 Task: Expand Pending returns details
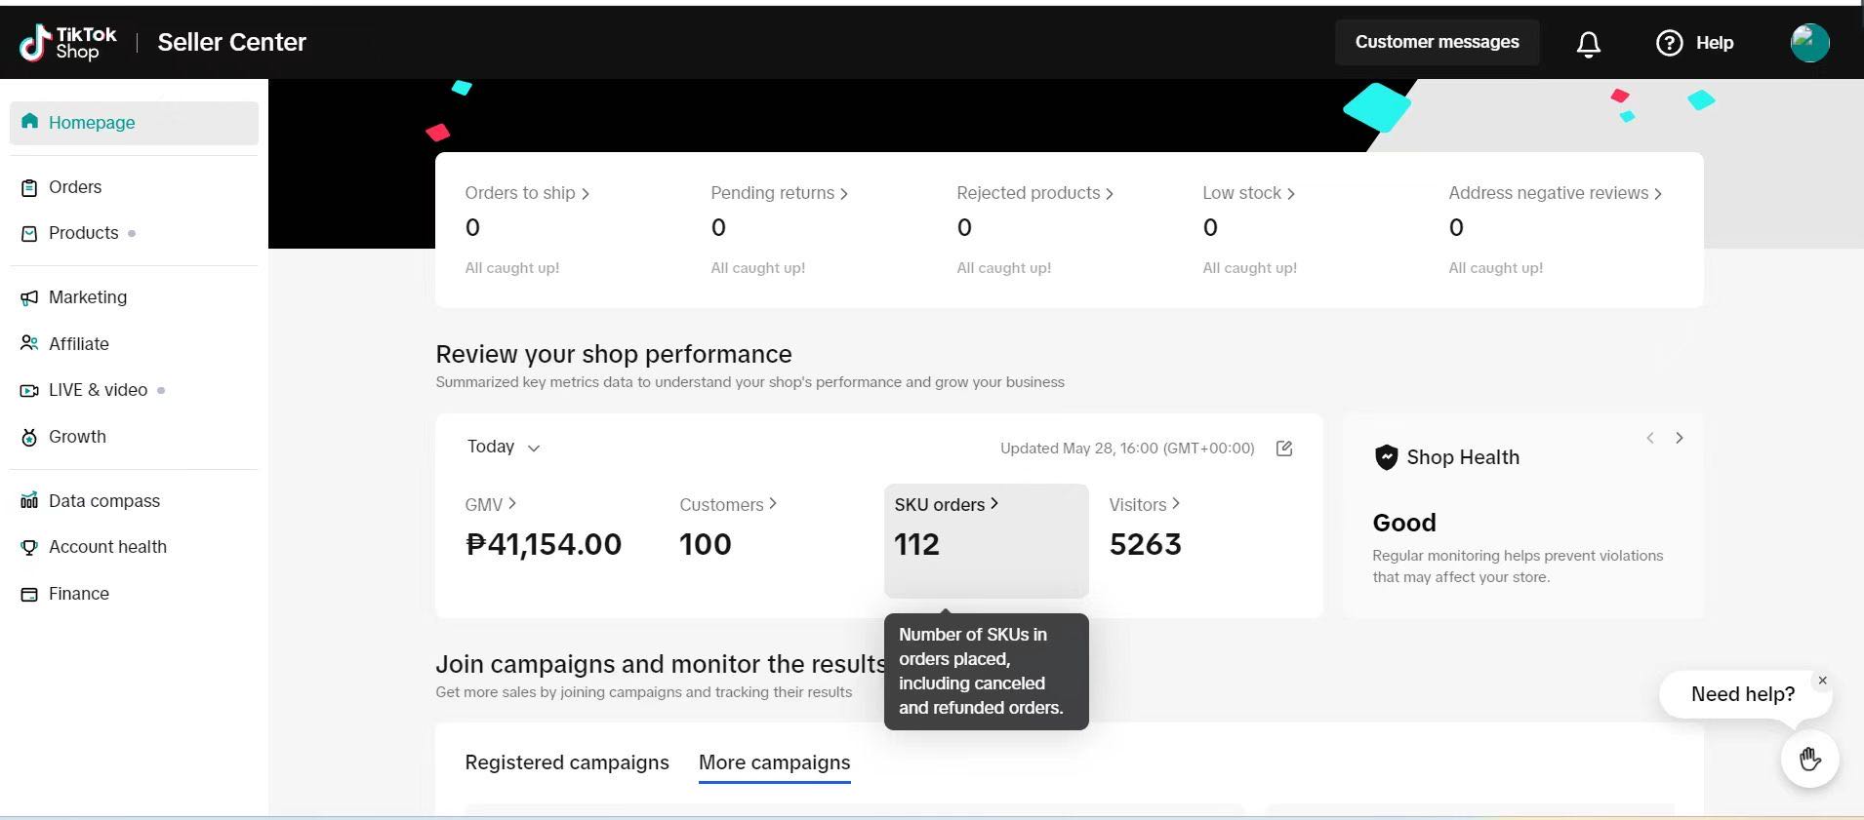point(779,193)
